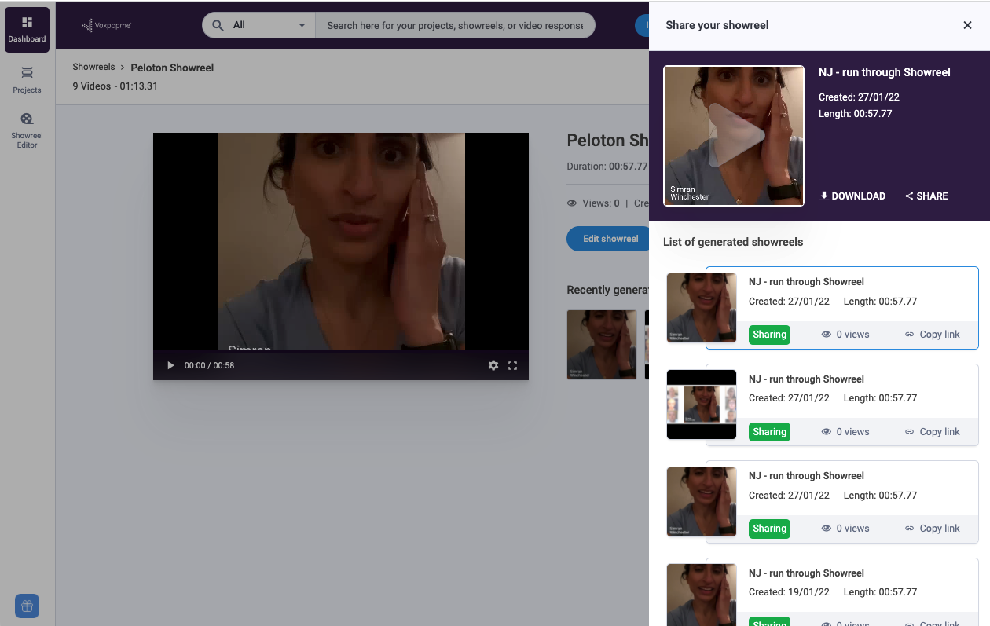
Task: Open the thumbnail under Recently generated
Action: pyautogui.click(x=602, y=345)
